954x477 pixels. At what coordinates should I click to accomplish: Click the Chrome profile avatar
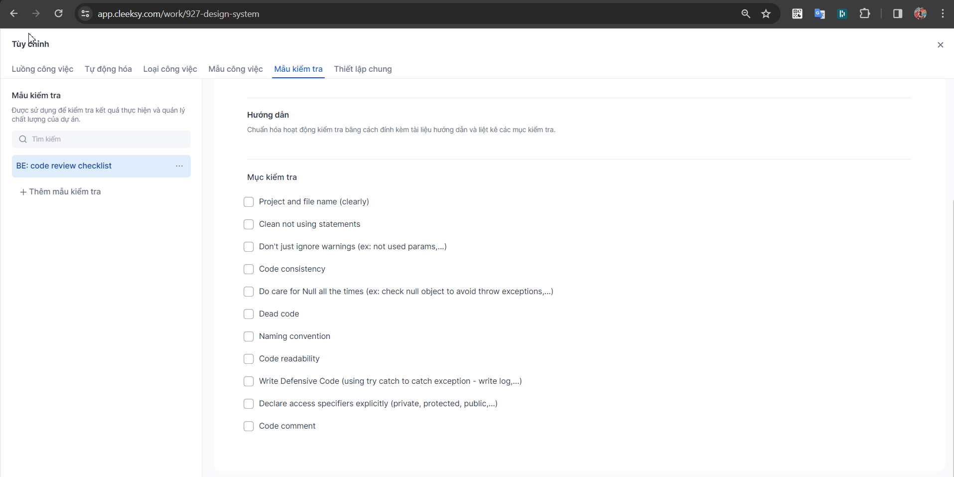[x=921, y=13]
